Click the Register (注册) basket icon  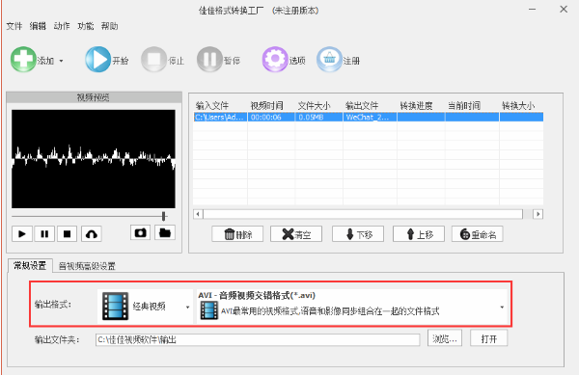pos(329,60)
